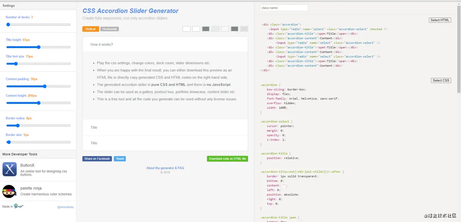Click the Izmir logo in the footer
Image resolution: width=461 pixels, height=222 pixels.
pyautogui.click(x=18, y=206)
